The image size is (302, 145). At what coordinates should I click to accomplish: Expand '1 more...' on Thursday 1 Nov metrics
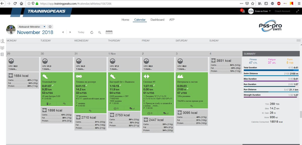click(114, 69)
